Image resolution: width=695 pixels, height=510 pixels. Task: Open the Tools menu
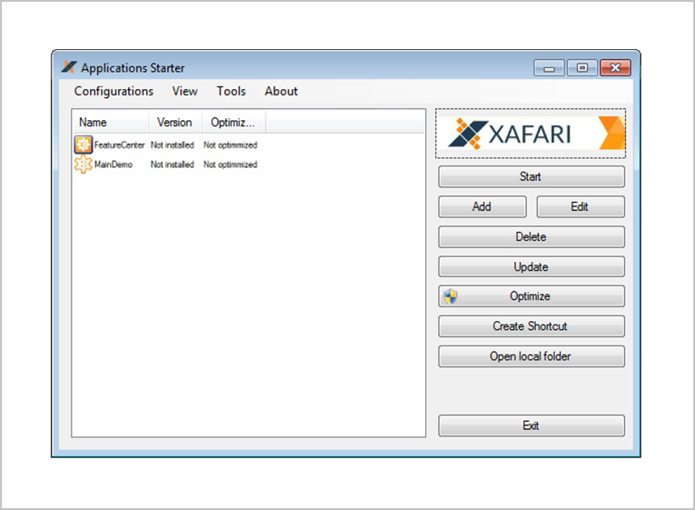coord(231,91)
